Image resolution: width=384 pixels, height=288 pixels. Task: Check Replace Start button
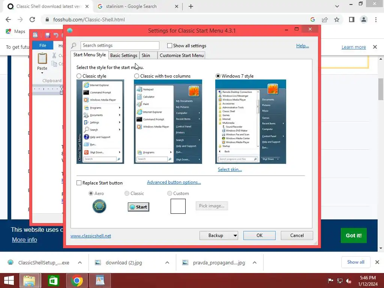(79, 183)
